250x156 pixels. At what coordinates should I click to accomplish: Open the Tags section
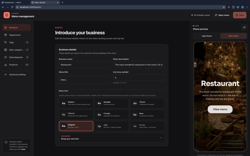pyautogui.click(x=16, y=42)
